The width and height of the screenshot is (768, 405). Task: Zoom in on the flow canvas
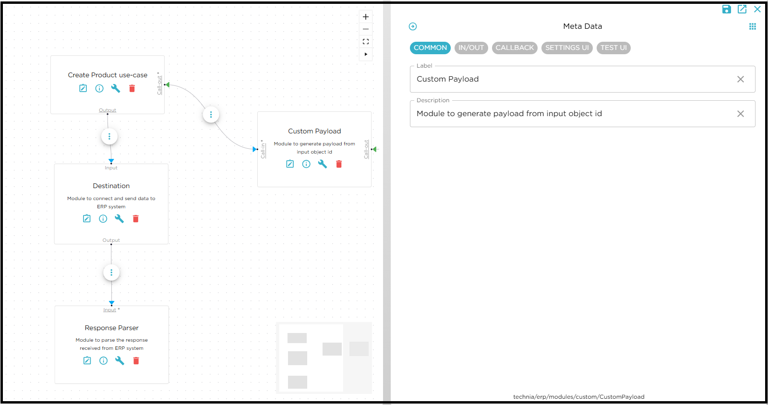366,17
